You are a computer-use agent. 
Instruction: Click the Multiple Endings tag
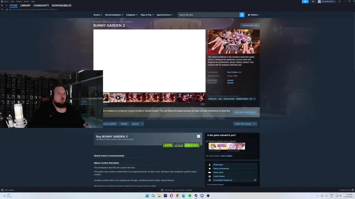coord(242,99)
